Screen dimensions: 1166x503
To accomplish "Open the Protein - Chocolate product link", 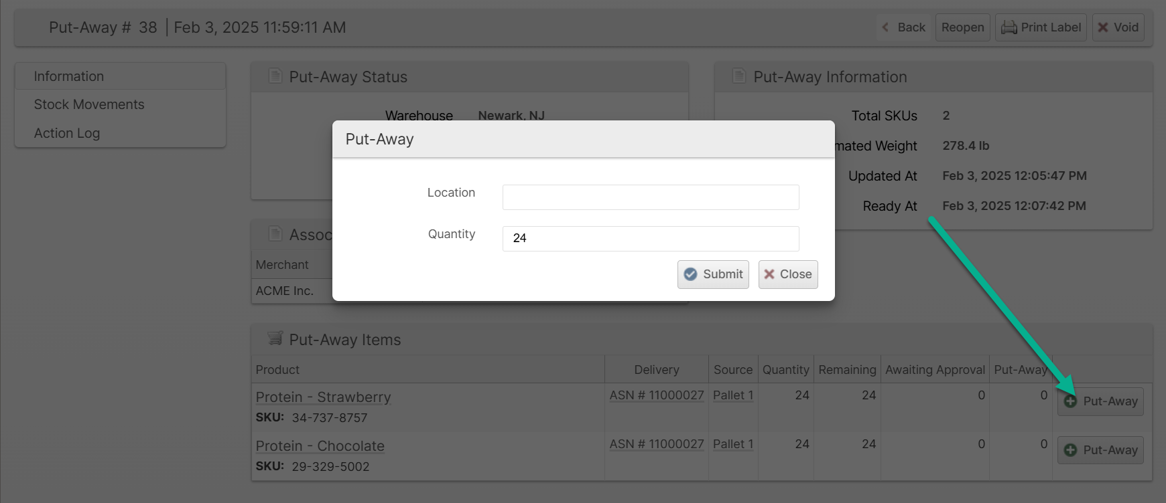I will click(320, 446).
